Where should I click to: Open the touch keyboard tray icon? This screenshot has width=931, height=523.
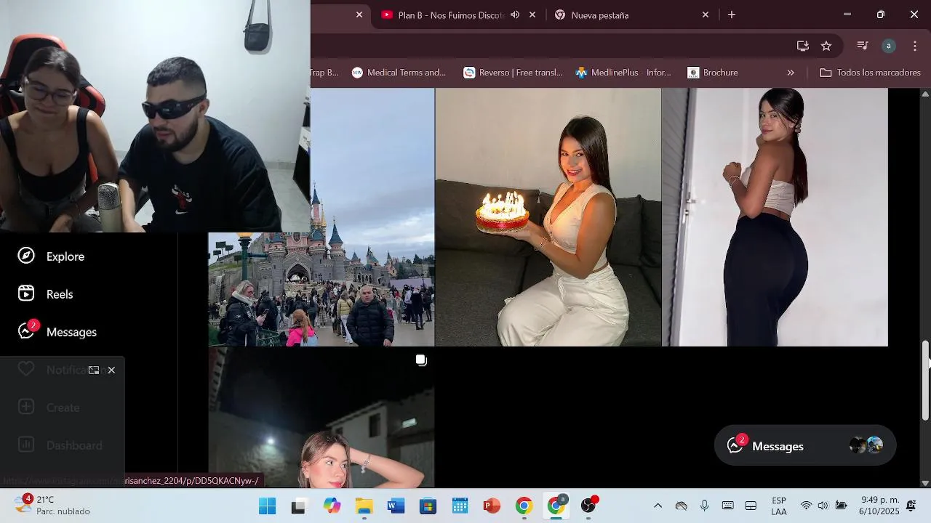pos(727,506)
